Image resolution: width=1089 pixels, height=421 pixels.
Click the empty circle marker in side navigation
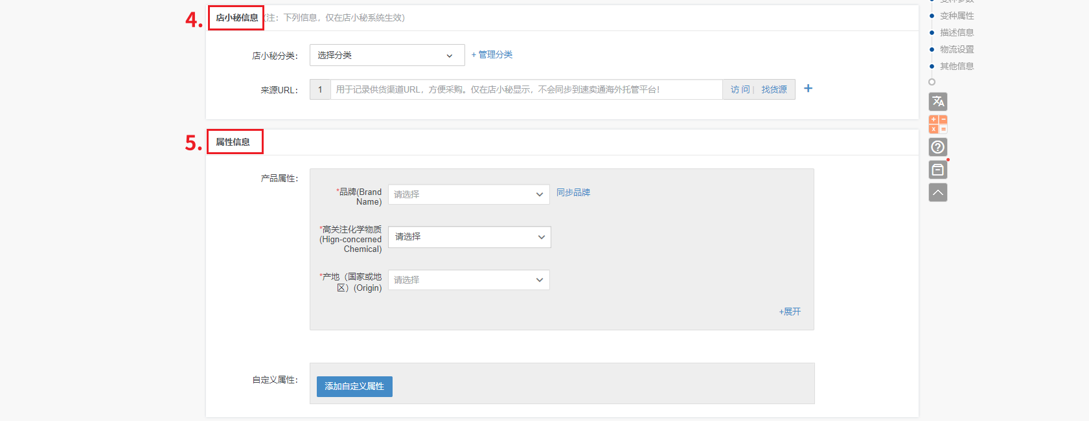[x=932, y=82]
